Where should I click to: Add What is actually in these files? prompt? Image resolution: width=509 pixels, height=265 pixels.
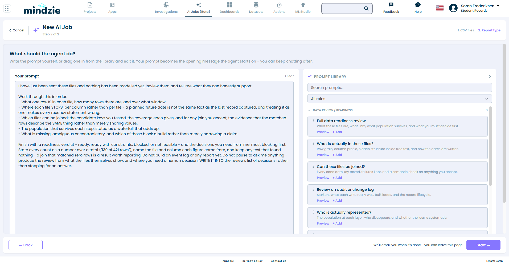(x=337, y=155)
